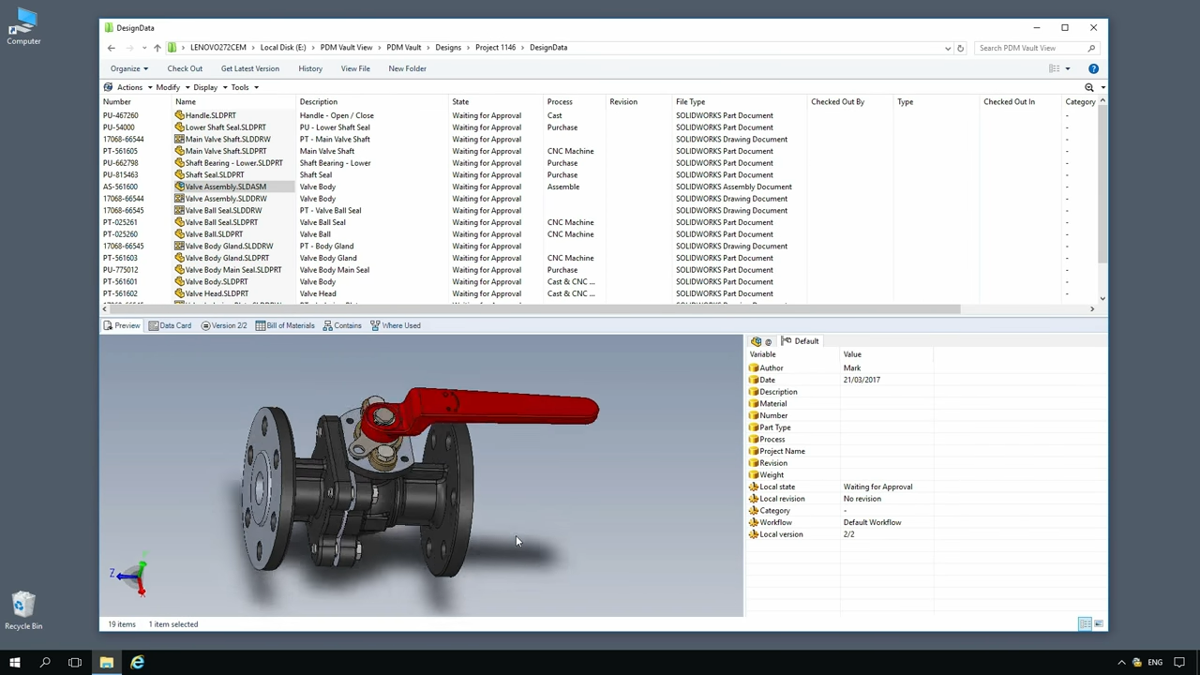
Task: Click Get Latest Version button
Action: [249, 68]
